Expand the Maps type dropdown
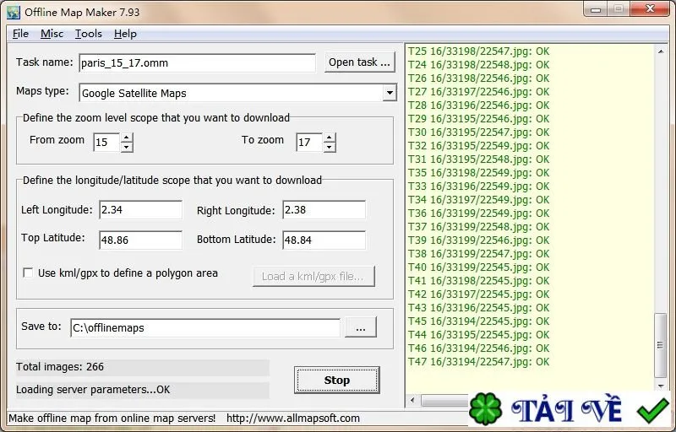The image size is (676, 432). (x=390, y=93)
